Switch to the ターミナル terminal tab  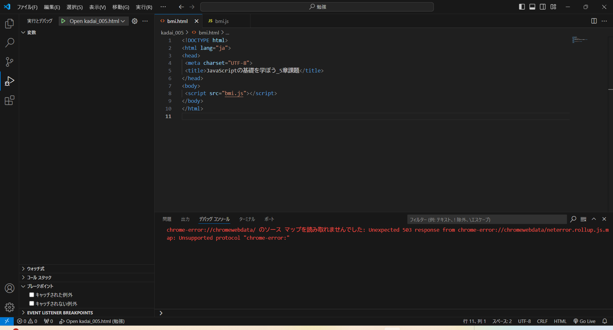[247, 219]
